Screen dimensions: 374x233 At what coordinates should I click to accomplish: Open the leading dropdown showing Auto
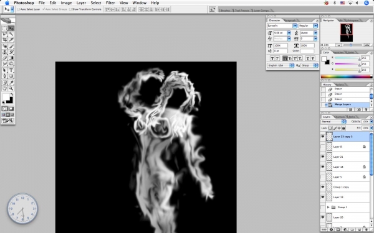(315, 33)
